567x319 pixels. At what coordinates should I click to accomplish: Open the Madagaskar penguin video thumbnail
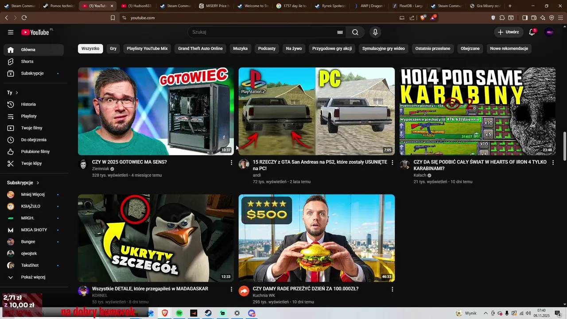click(x=156, y=238)
